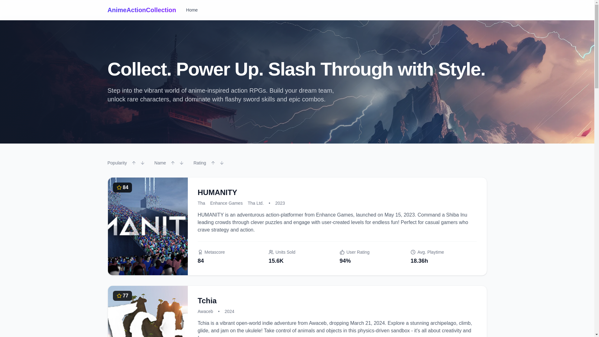
Task: Click the Tchia description paragraph
Action: [337, 330]
